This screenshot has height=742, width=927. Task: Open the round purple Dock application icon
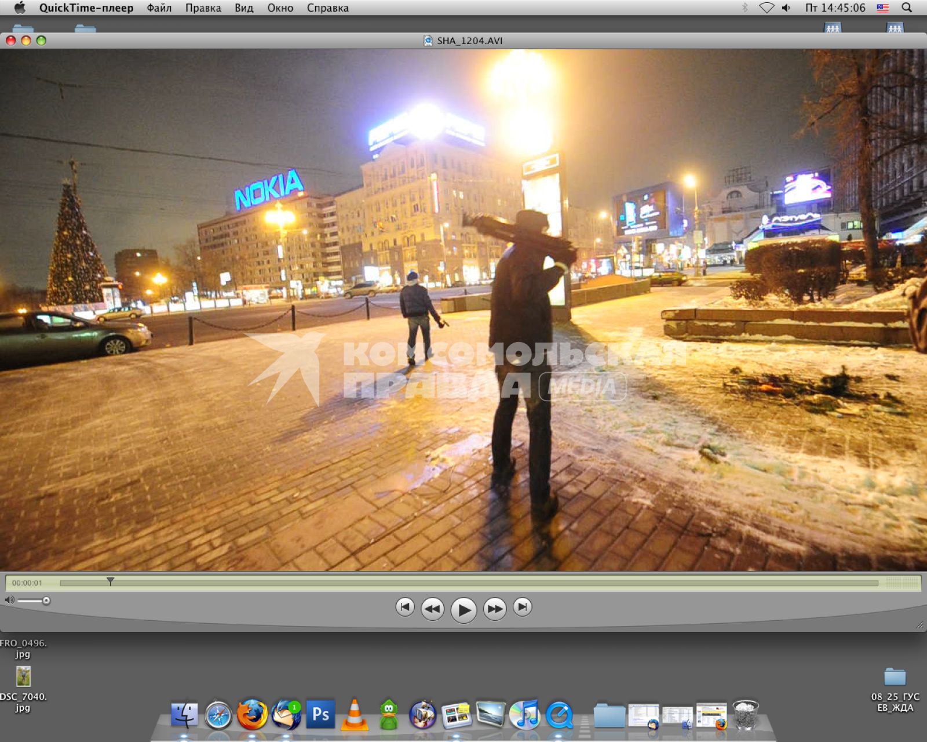[x=422, y=715]
